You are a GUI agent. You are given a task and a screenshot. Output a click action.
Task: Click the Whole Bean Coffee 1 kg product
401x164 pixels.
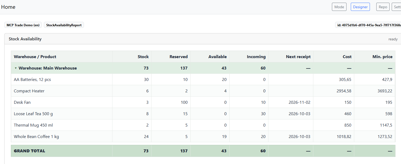point(36,137)
